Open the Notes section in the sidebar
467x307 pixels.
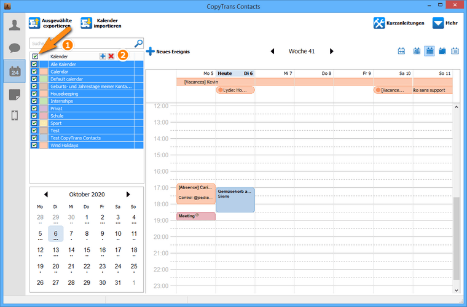pos(14,95)
